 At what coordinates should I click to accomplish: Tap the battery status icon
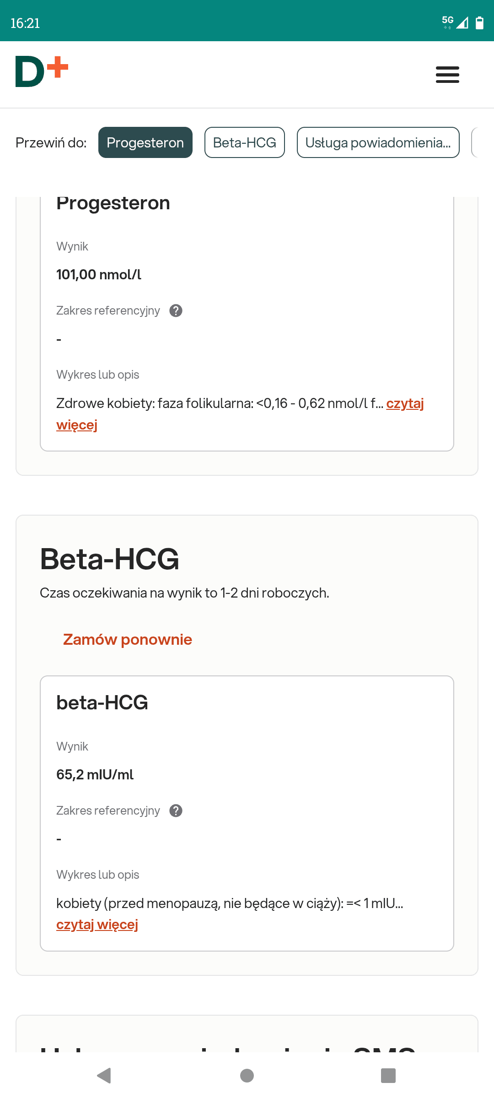[479, 23]
